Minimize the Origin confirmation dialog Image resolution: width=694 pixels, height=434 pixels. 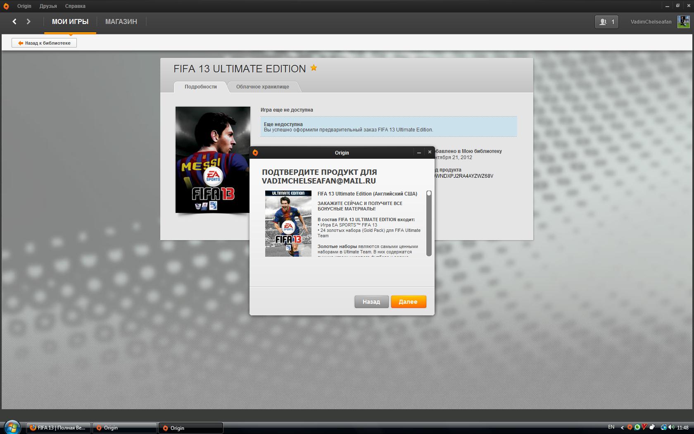[x=419, y=153]
